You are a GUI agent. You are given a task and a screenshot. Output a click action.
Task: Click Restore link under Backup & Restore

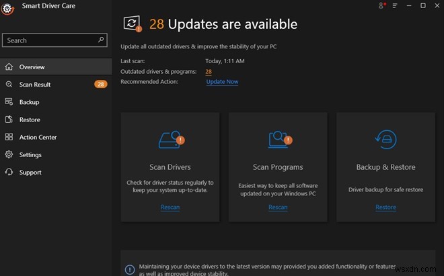click(x=385, y=208)
